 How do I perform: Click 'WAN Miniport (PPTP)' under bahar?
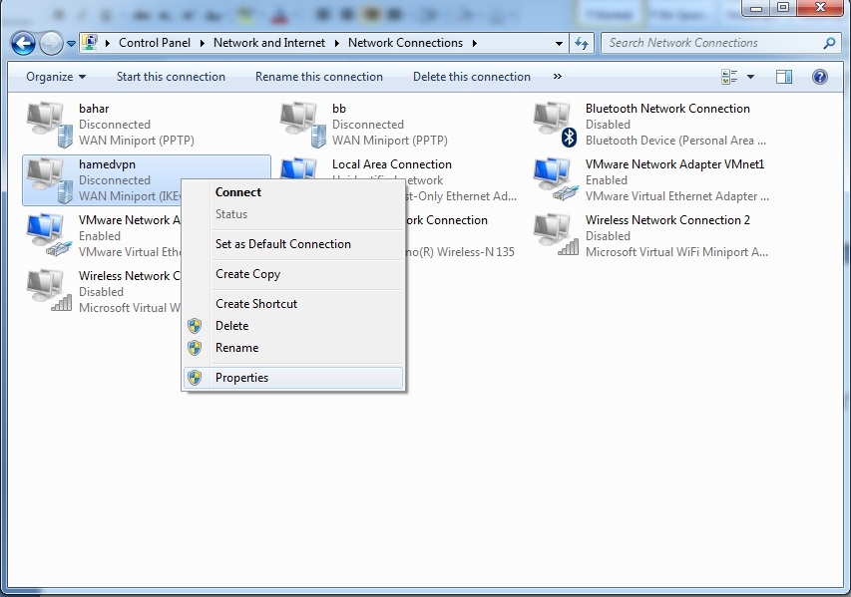(137, 141)
